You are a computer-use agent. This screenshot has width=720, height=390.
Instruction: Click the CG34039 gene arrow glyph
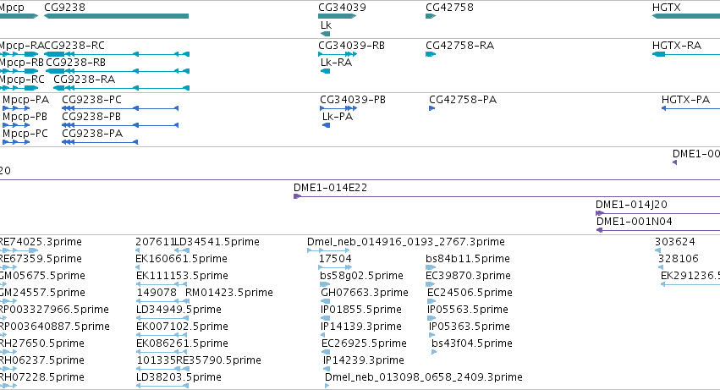point(337,17)
